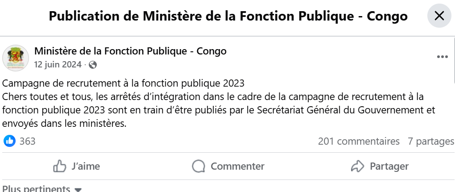View the 7 partages list

(430, 142)
